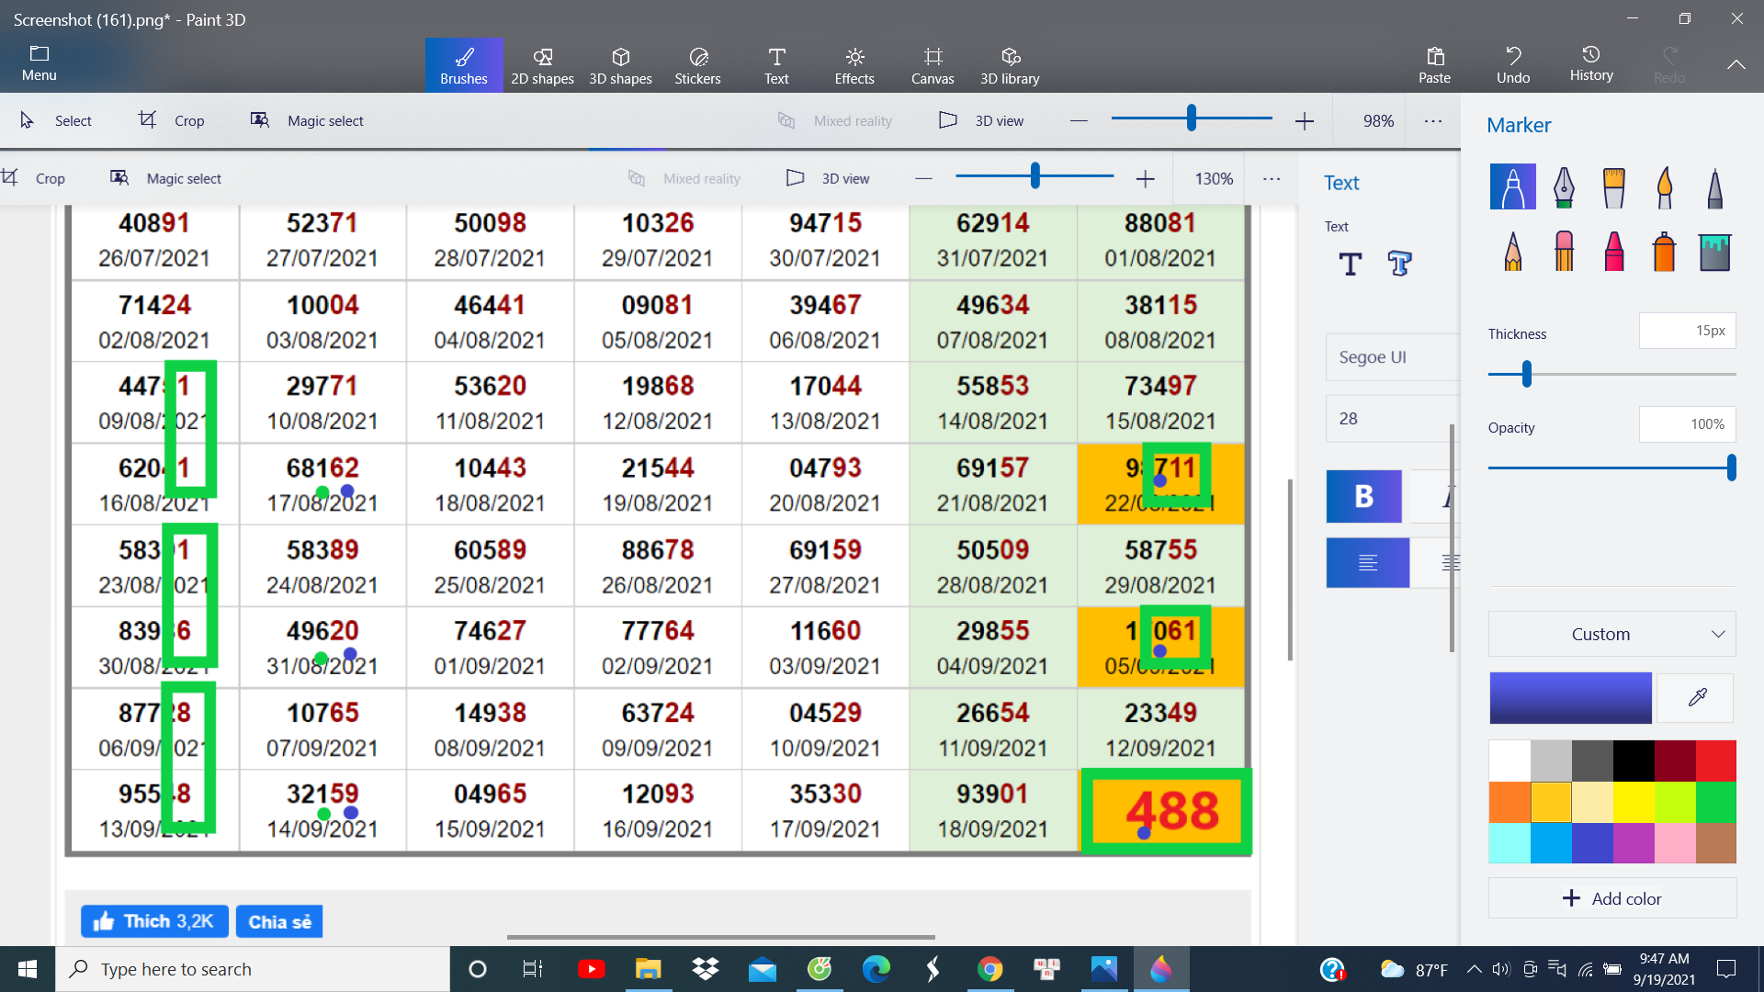Zoom in with the plus button

[1305, 120]
